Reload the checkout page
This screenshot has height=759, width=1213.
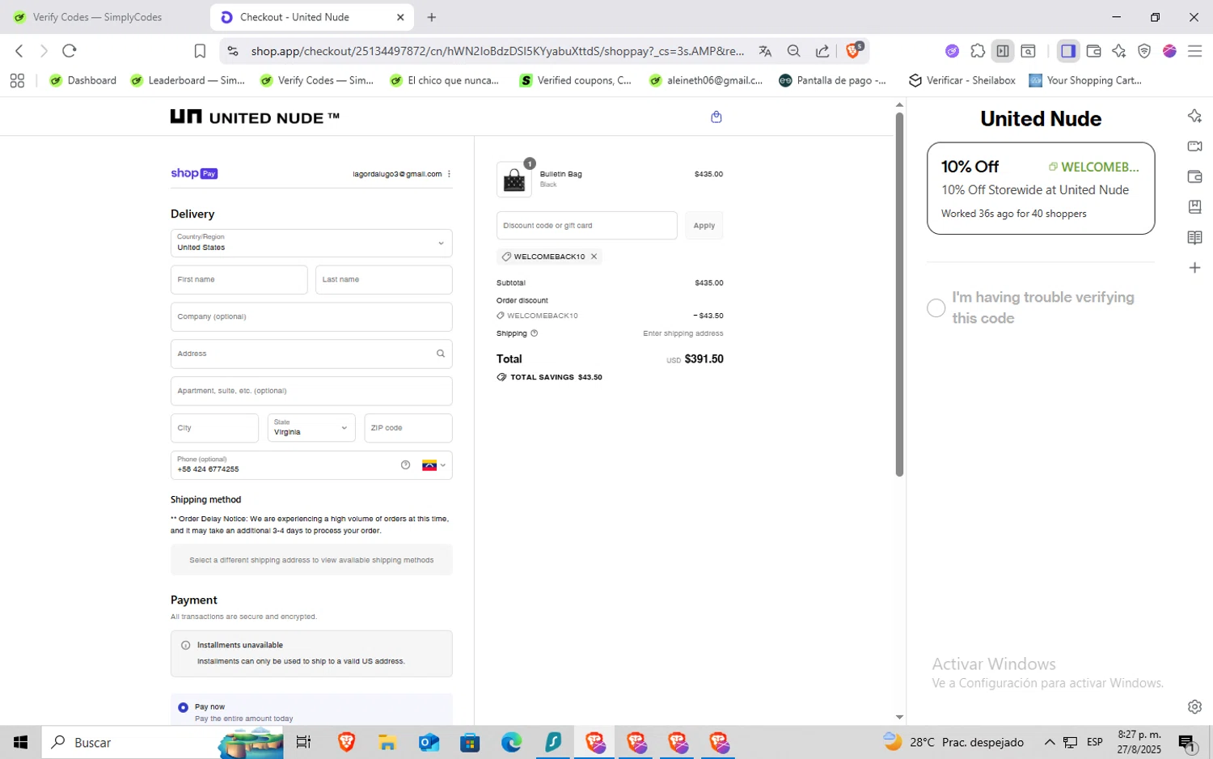[70, 51]
